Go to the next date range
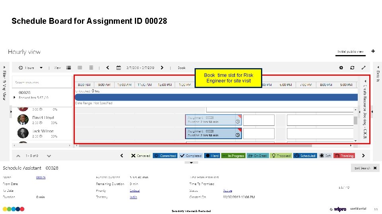Screen dimensions: 382x214 [x=162, y=68]
